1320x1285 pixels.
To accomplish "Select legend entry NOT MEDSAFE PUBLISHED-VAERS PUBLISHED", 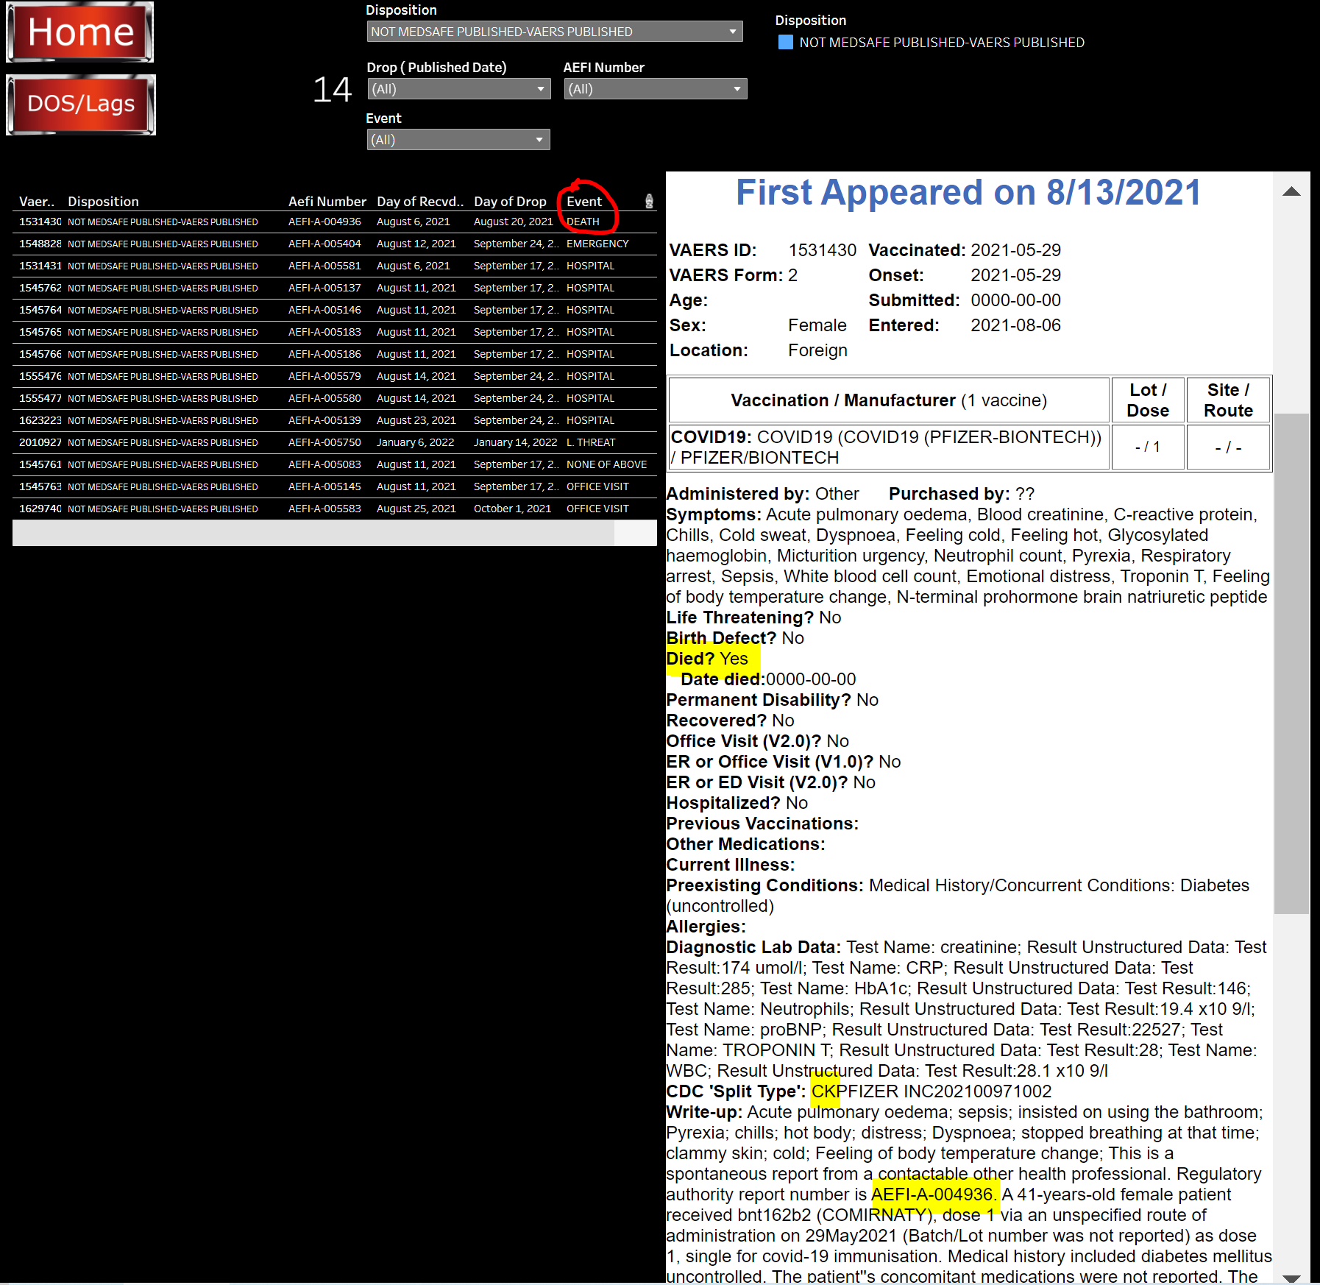I will 941,43.
